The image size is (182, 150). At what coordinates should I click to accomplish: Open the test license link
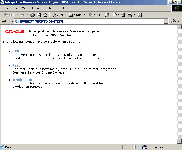[16, 65]
